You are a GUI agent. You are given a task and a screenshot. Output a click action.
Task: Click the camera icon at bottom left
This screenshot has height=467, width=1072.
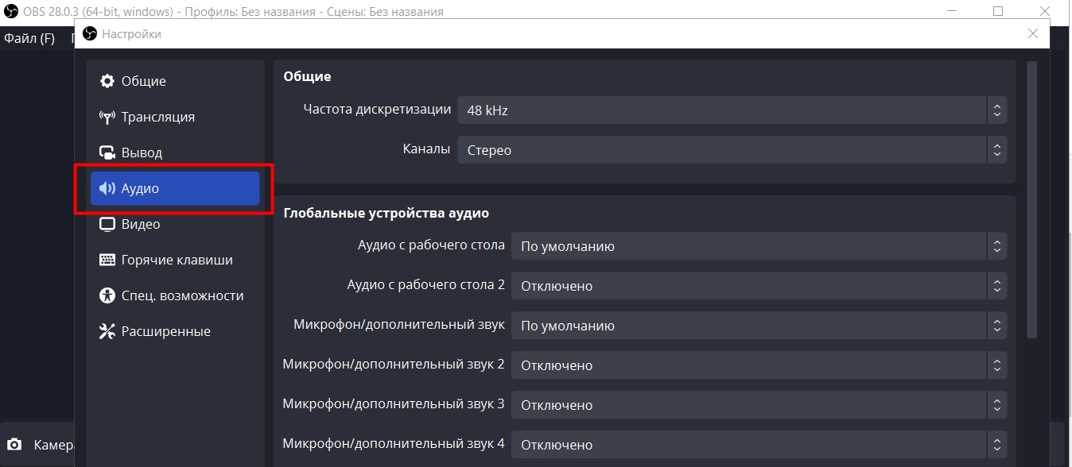tap(14, 446)
